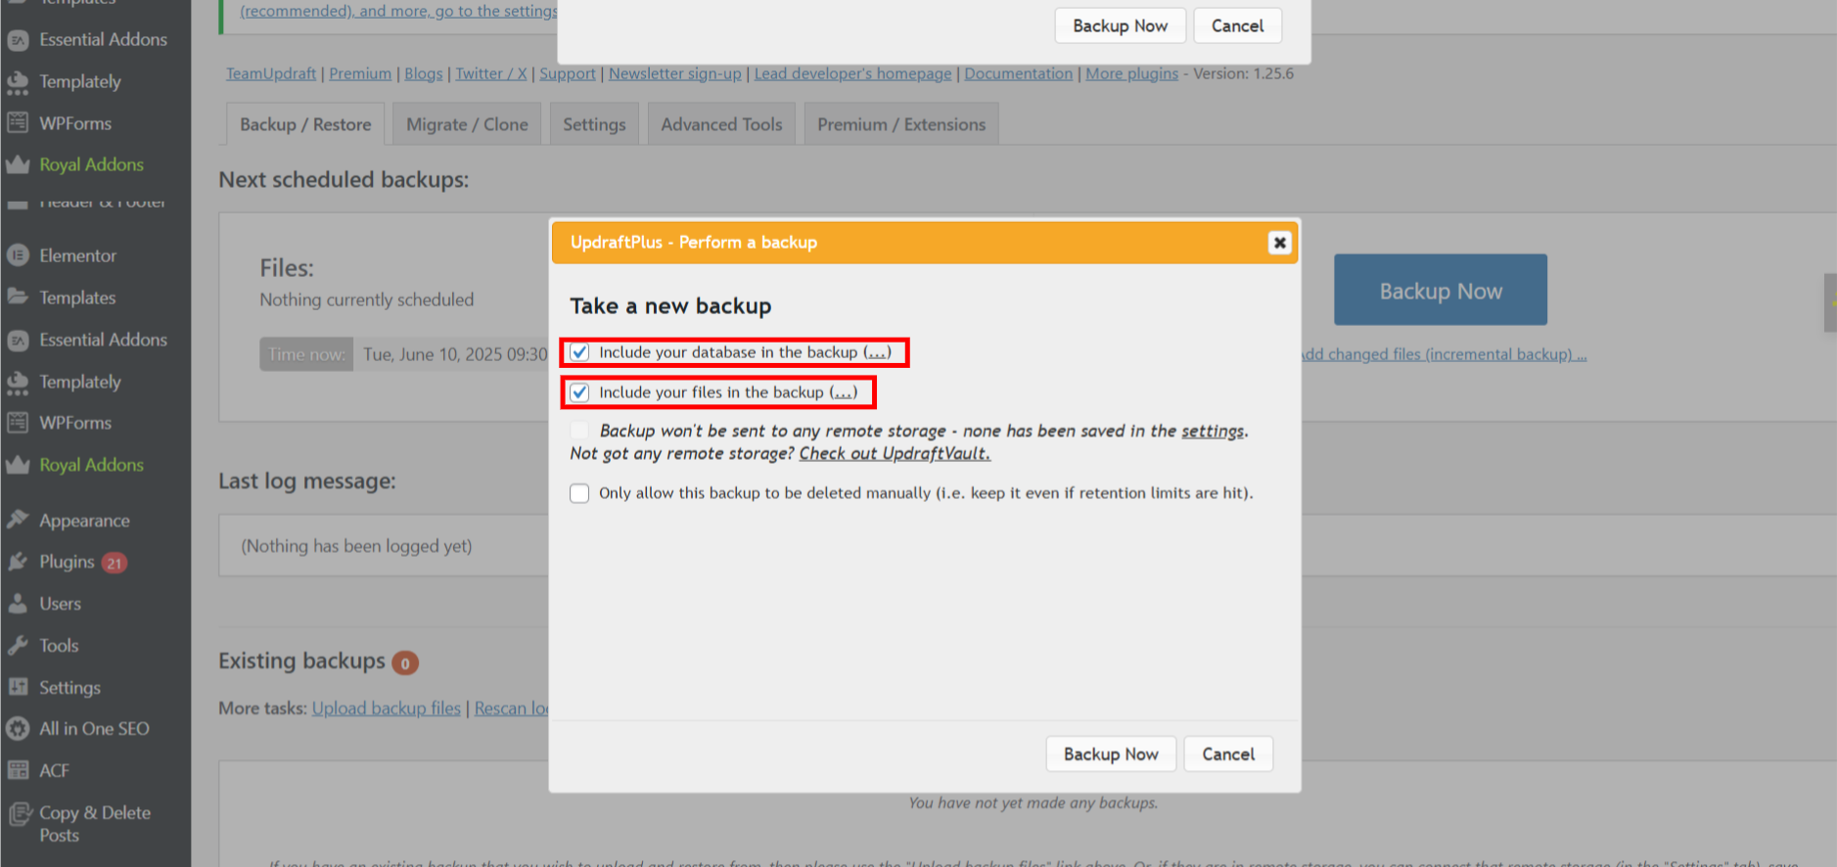Expand database backup options (...) link
Viewport: 1837px width, 867px height.
tap(878, 352)
